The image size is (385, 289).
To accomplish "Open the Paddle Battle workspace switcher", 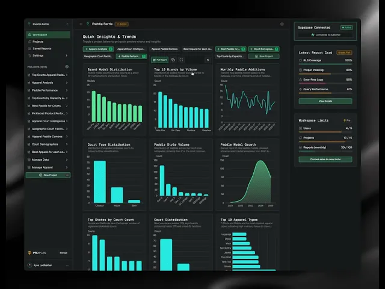I will tap(48, 24).
